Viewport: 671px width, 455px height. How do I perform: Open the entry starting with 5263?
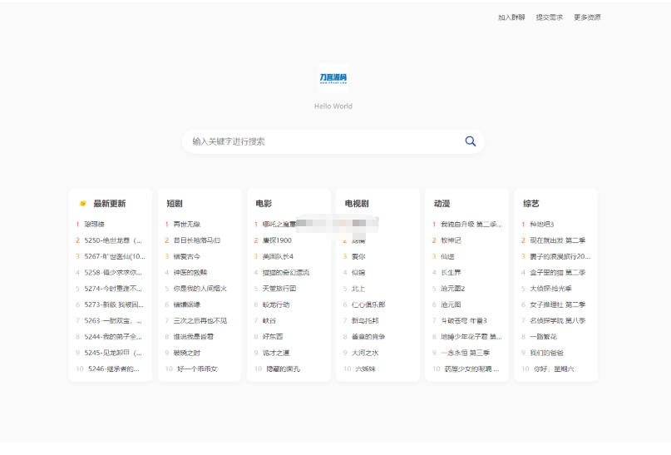pyautogui.click(x=113, y=320)
